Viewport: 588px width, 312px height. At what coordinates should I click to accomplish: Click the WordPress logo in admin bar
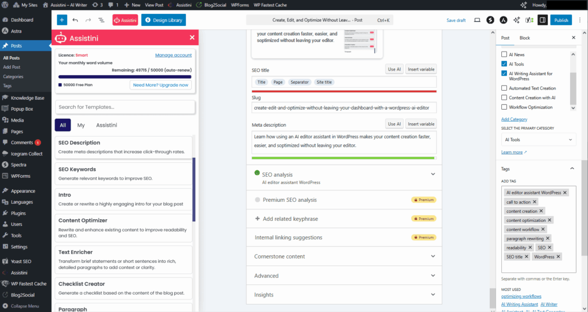5,5
